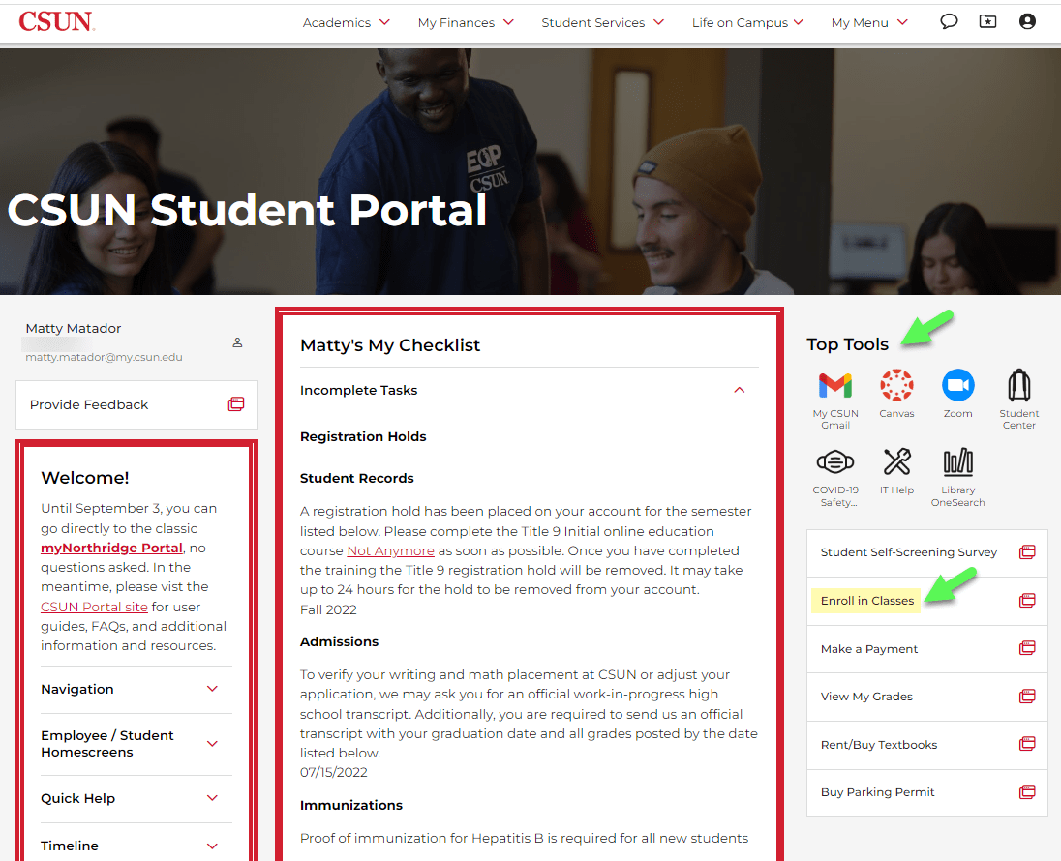
Task: Collapse the Incomplete Tasks section chevron
Action: coord(740,390)
